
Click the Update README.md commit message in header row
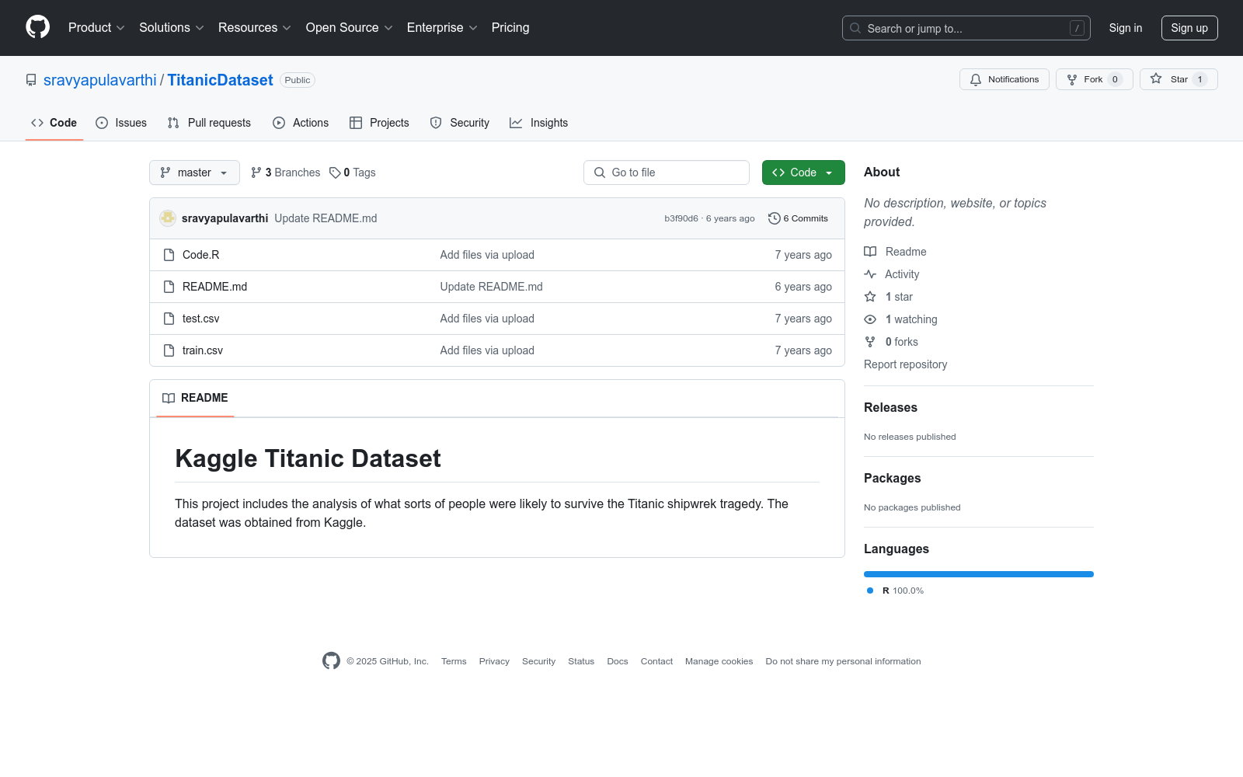[x=326, y=218]
